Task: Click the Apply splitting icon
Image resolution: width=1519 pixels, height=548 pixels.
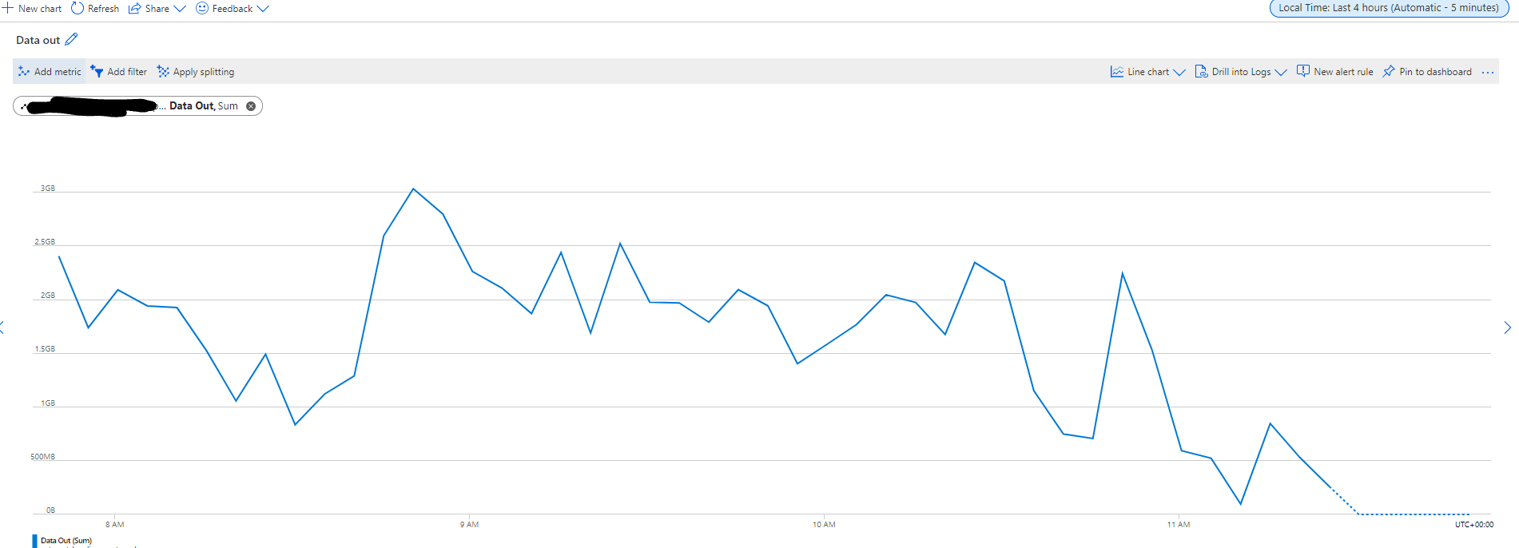Action: click(x=163, y=71)
